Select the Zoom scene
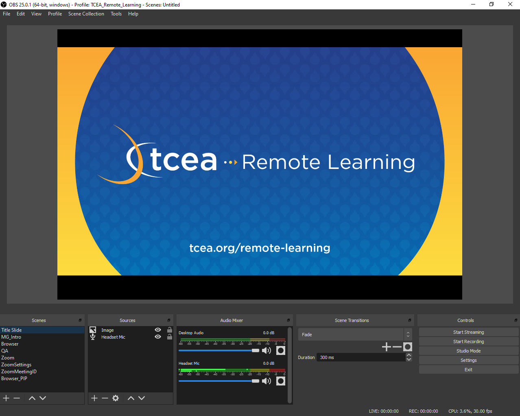This screenshot has height=416, width=520. (x=42, y=358)
